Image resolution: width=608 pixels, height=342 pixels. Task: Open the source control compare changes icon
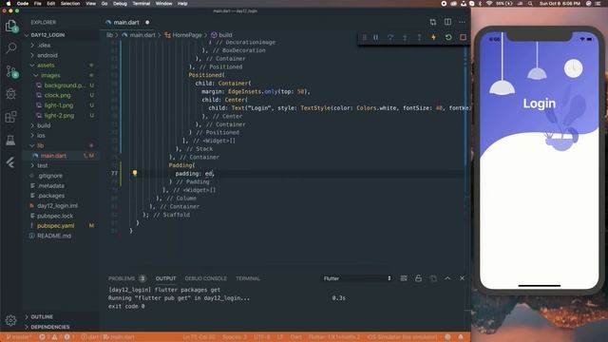click(x=433, y=22)
